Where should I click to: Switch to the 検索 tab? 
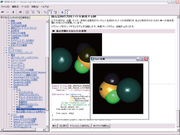click(26, 18)
